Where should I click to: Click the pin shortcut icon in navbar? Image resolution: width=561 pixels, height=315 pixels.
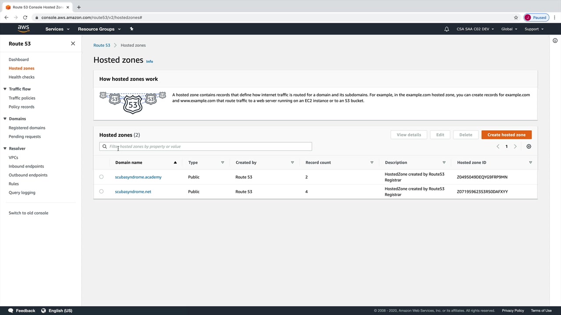(131, 29)
